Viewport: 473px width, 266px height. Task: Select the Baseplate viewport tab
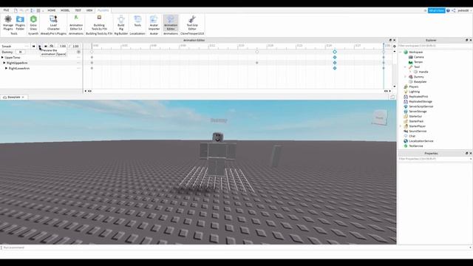[13, 97]
